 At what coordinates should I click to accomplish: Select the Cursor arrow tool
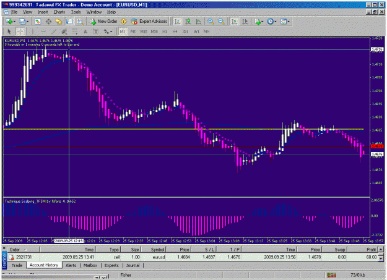click(x=9, y=32)
